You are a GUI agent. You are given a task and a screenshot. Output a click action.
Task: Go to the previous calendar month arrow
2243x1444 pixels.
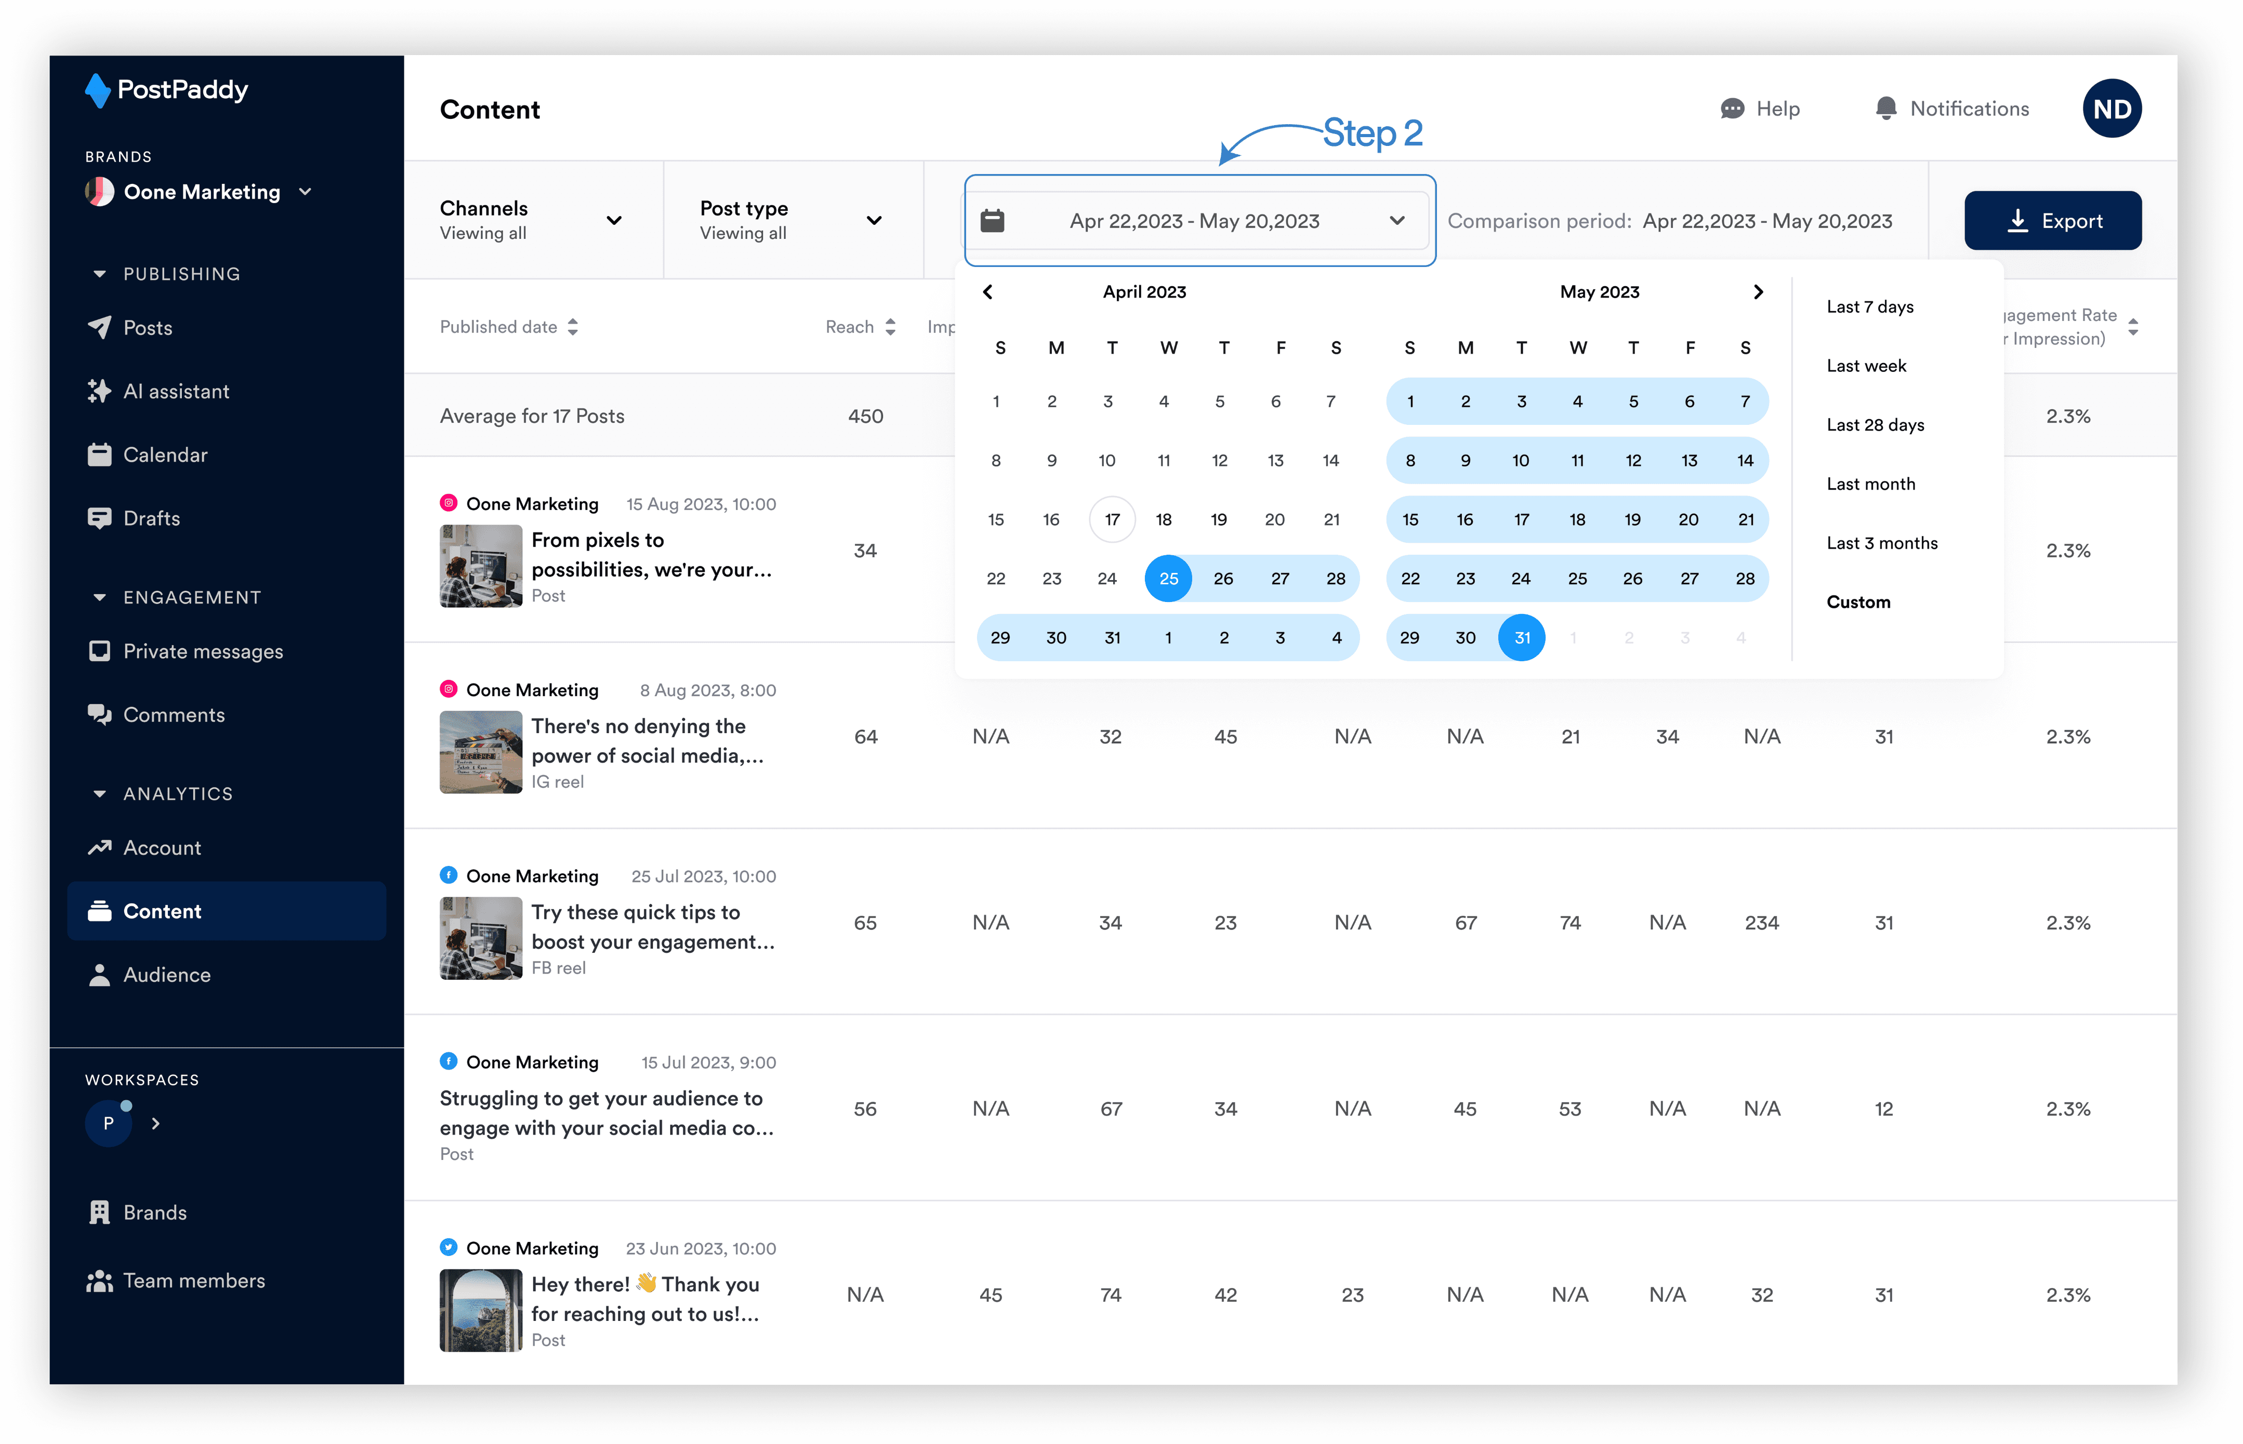tap(988, 291)
